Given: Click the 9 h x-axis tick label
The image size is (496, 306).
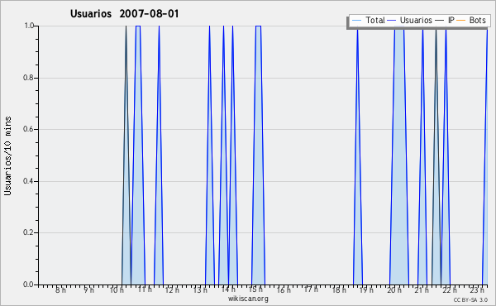Looking at the screenshot, I should coord(89,289).
